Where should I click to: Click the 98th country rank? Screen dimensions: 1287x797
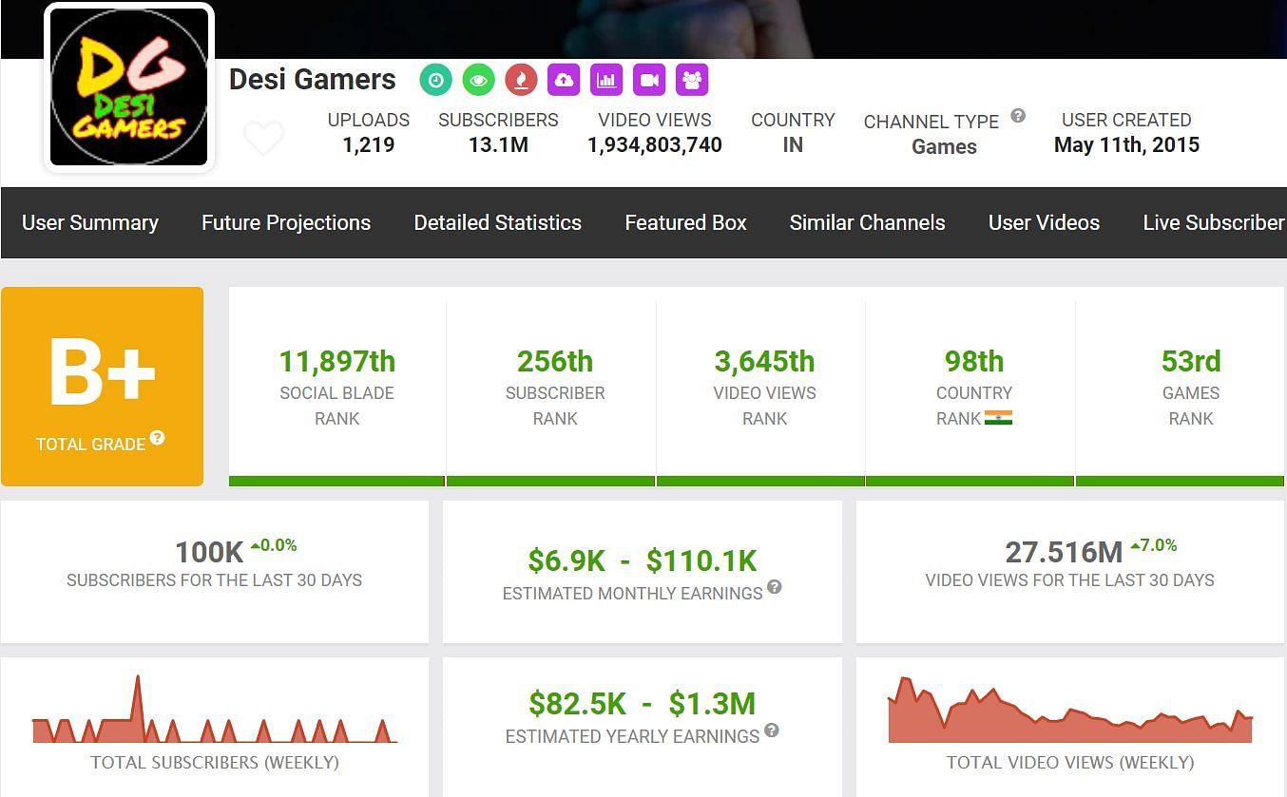point(974,362)
